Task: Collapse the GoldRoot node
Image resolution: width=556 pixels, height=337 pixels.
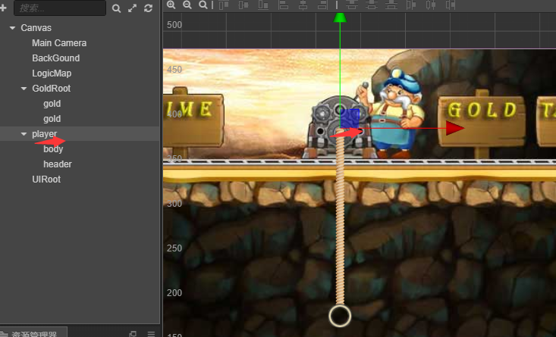Action: (24, 89)
